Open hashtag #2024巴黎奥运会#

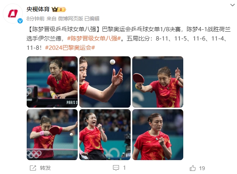(x=70, y=48)
